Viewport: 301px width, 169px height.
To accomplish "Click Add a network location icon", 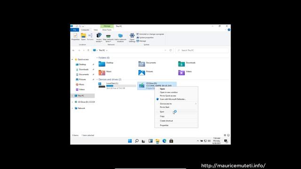I will pos(120,38).
